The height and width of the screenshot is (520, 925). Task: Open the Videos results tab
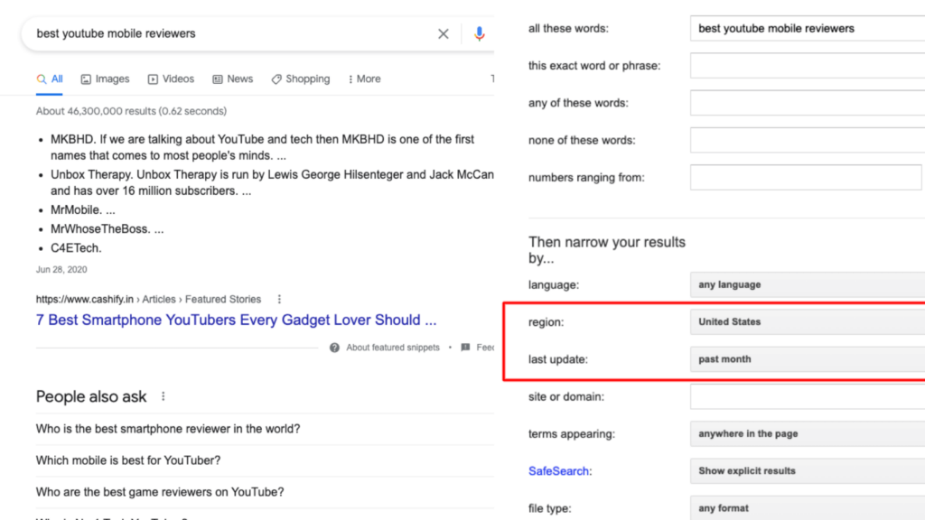click(x=171, y=79)
